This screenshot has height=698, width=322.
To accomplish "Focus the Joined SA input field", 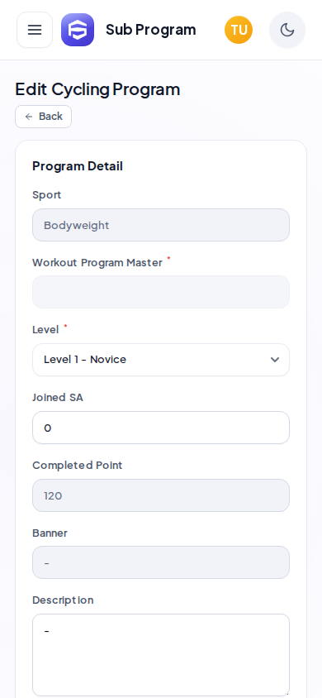I will (161, 428).
